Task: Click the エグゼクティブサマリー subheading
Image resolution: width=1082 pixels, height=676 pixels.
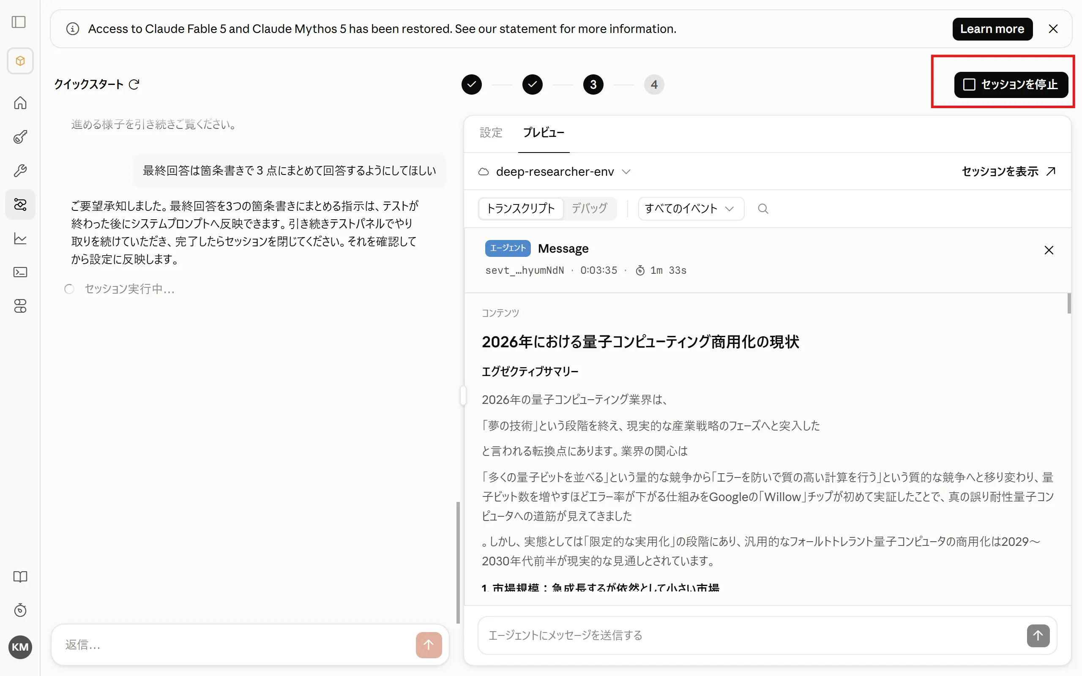Action: pyautogui.click(x=530, y=371)
